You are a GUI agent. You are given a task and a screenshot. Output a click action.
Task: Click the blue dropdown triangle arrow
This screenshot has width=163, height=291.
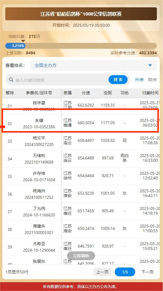pos(150,65)
